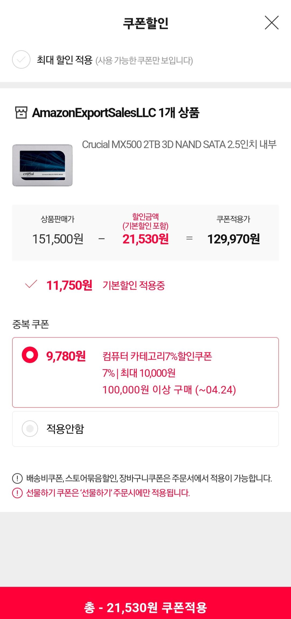This screenshot has width=291, height=619.
Task: Tap the 쿠폰적용가 129,970원 amount
Action: click(x=234, y=239)
